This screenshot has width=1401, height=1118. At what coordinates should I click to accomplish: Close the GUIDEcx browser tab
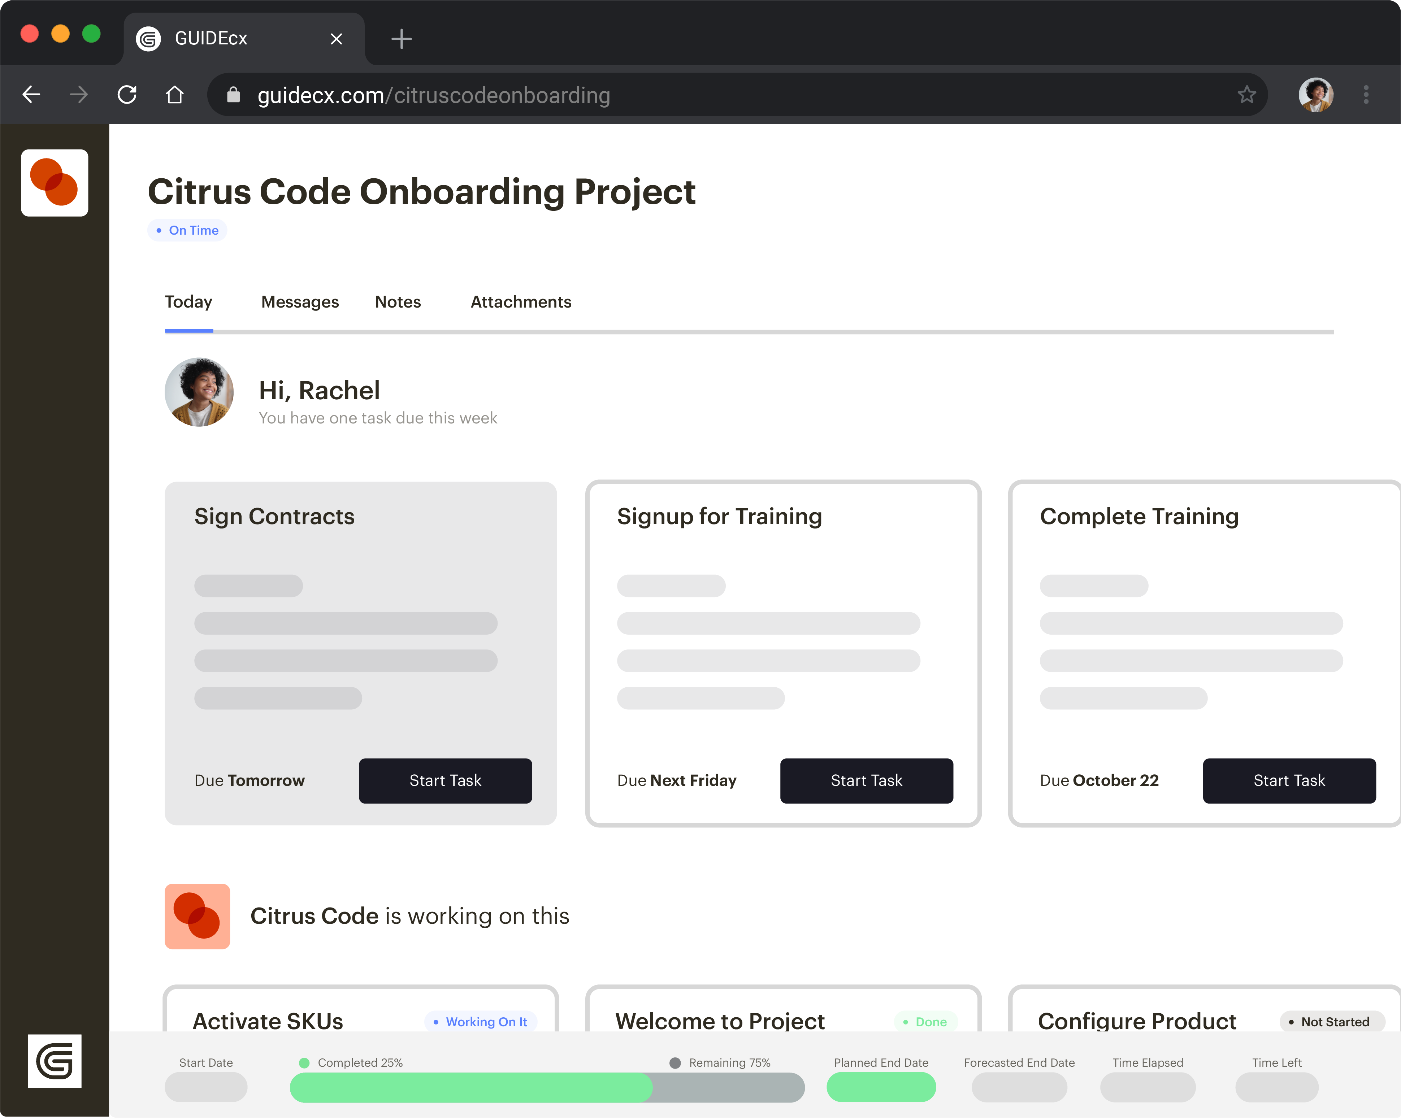click(336, 39)
